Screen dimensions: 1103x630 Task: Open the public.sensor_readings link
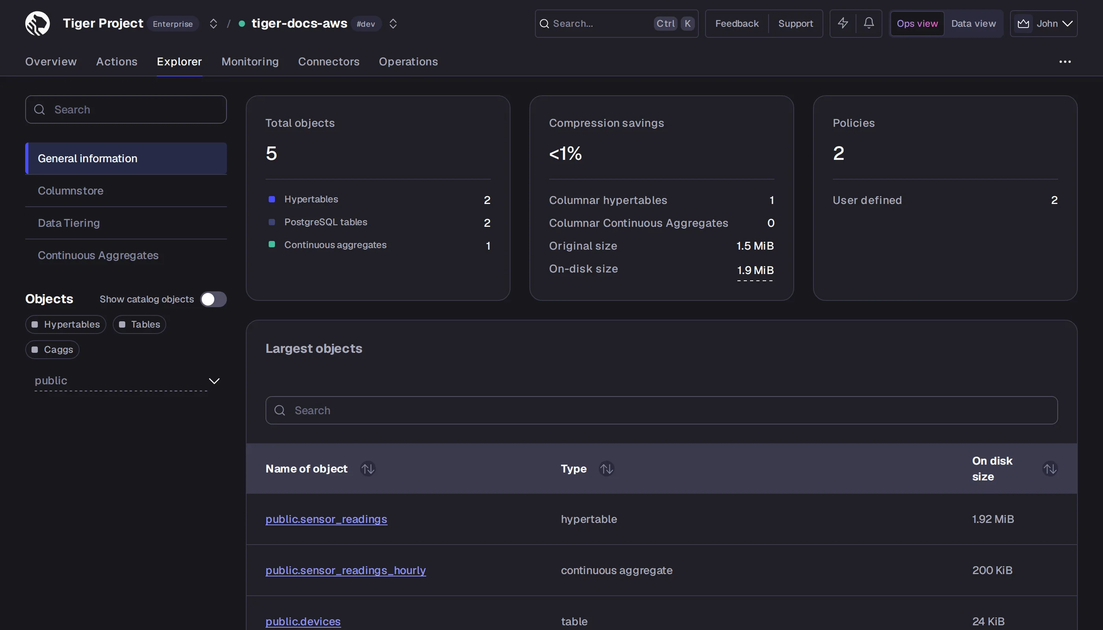pos(327,519)
